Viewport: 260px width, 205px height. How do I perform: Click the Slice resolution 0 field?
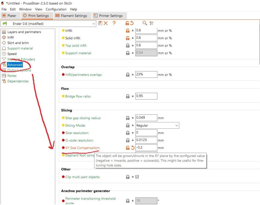point(146,133)
